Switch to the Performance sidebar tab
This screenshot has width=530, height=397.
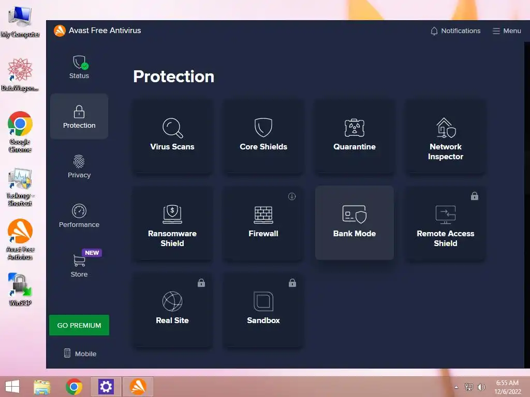(79, 216)
